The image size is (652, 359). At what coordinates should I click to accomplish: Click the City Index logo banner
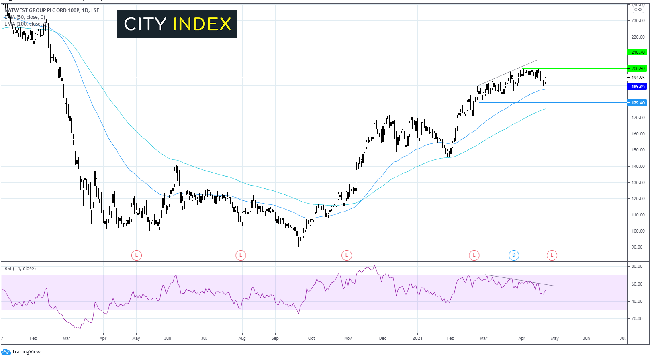tap(177, 24)
